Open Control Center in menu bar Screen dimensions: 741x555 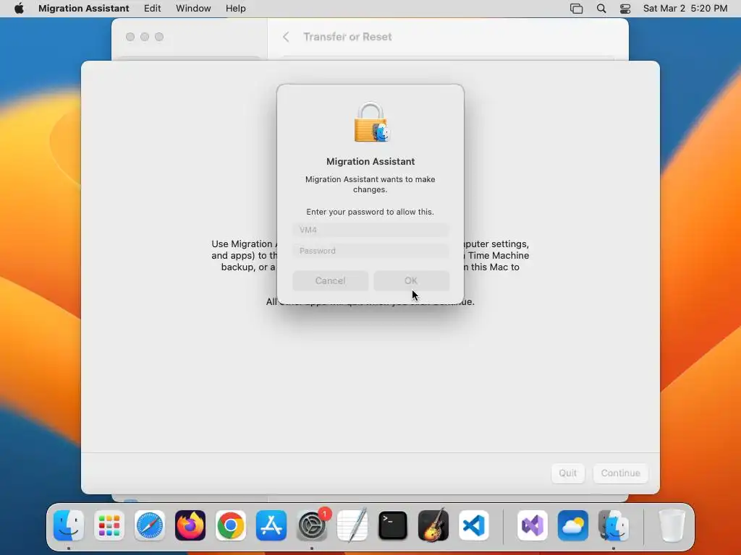(625, 9)
